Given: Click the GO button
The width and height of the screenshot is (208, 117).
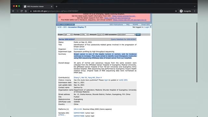Looking at the screenshot, I should (x=138, y=34).
